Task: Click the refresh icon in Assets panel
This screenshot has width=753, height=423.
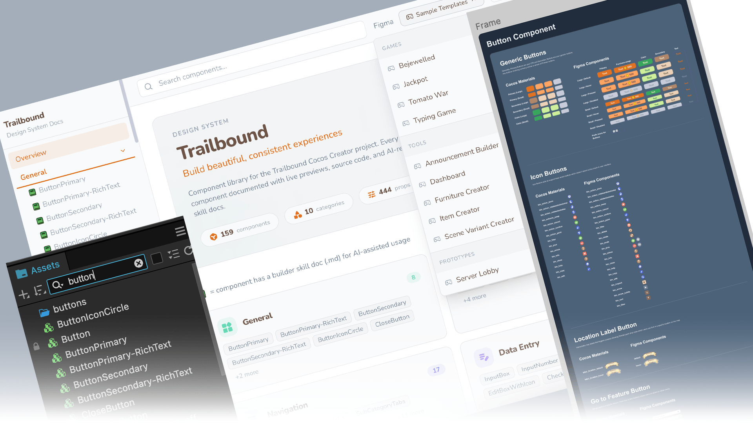Action: click(189, 250)
